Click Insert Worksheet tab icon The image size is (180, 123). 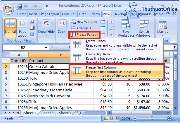(79, 113)
